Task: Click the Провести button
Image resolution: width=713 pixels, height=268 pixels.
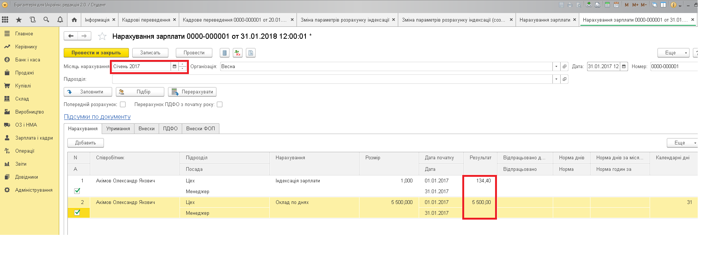Action: [194, 53]
